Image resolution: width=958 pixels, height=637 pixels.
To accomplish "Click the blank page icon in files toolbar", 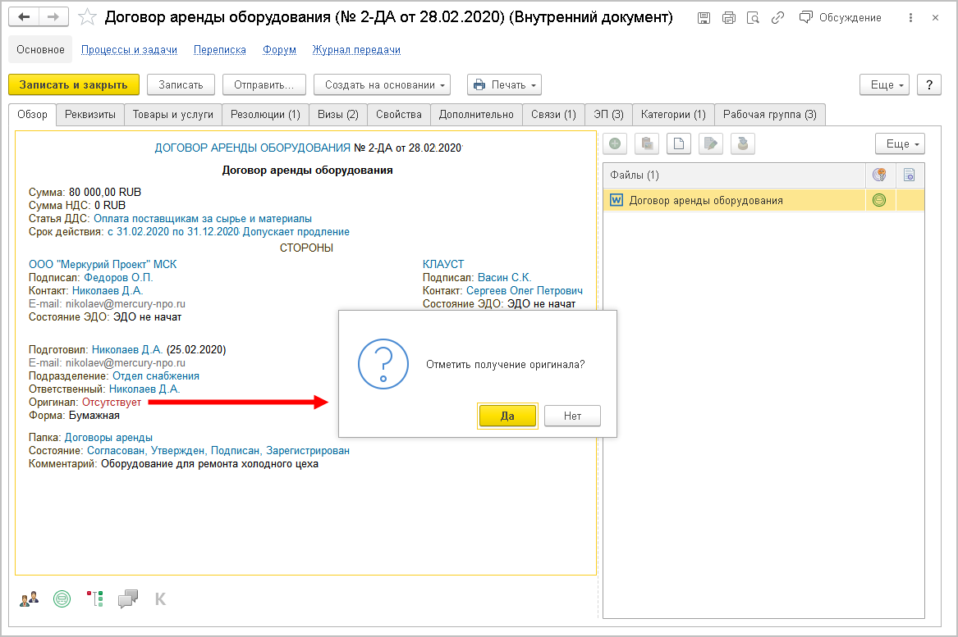I will tap(679, 144).
